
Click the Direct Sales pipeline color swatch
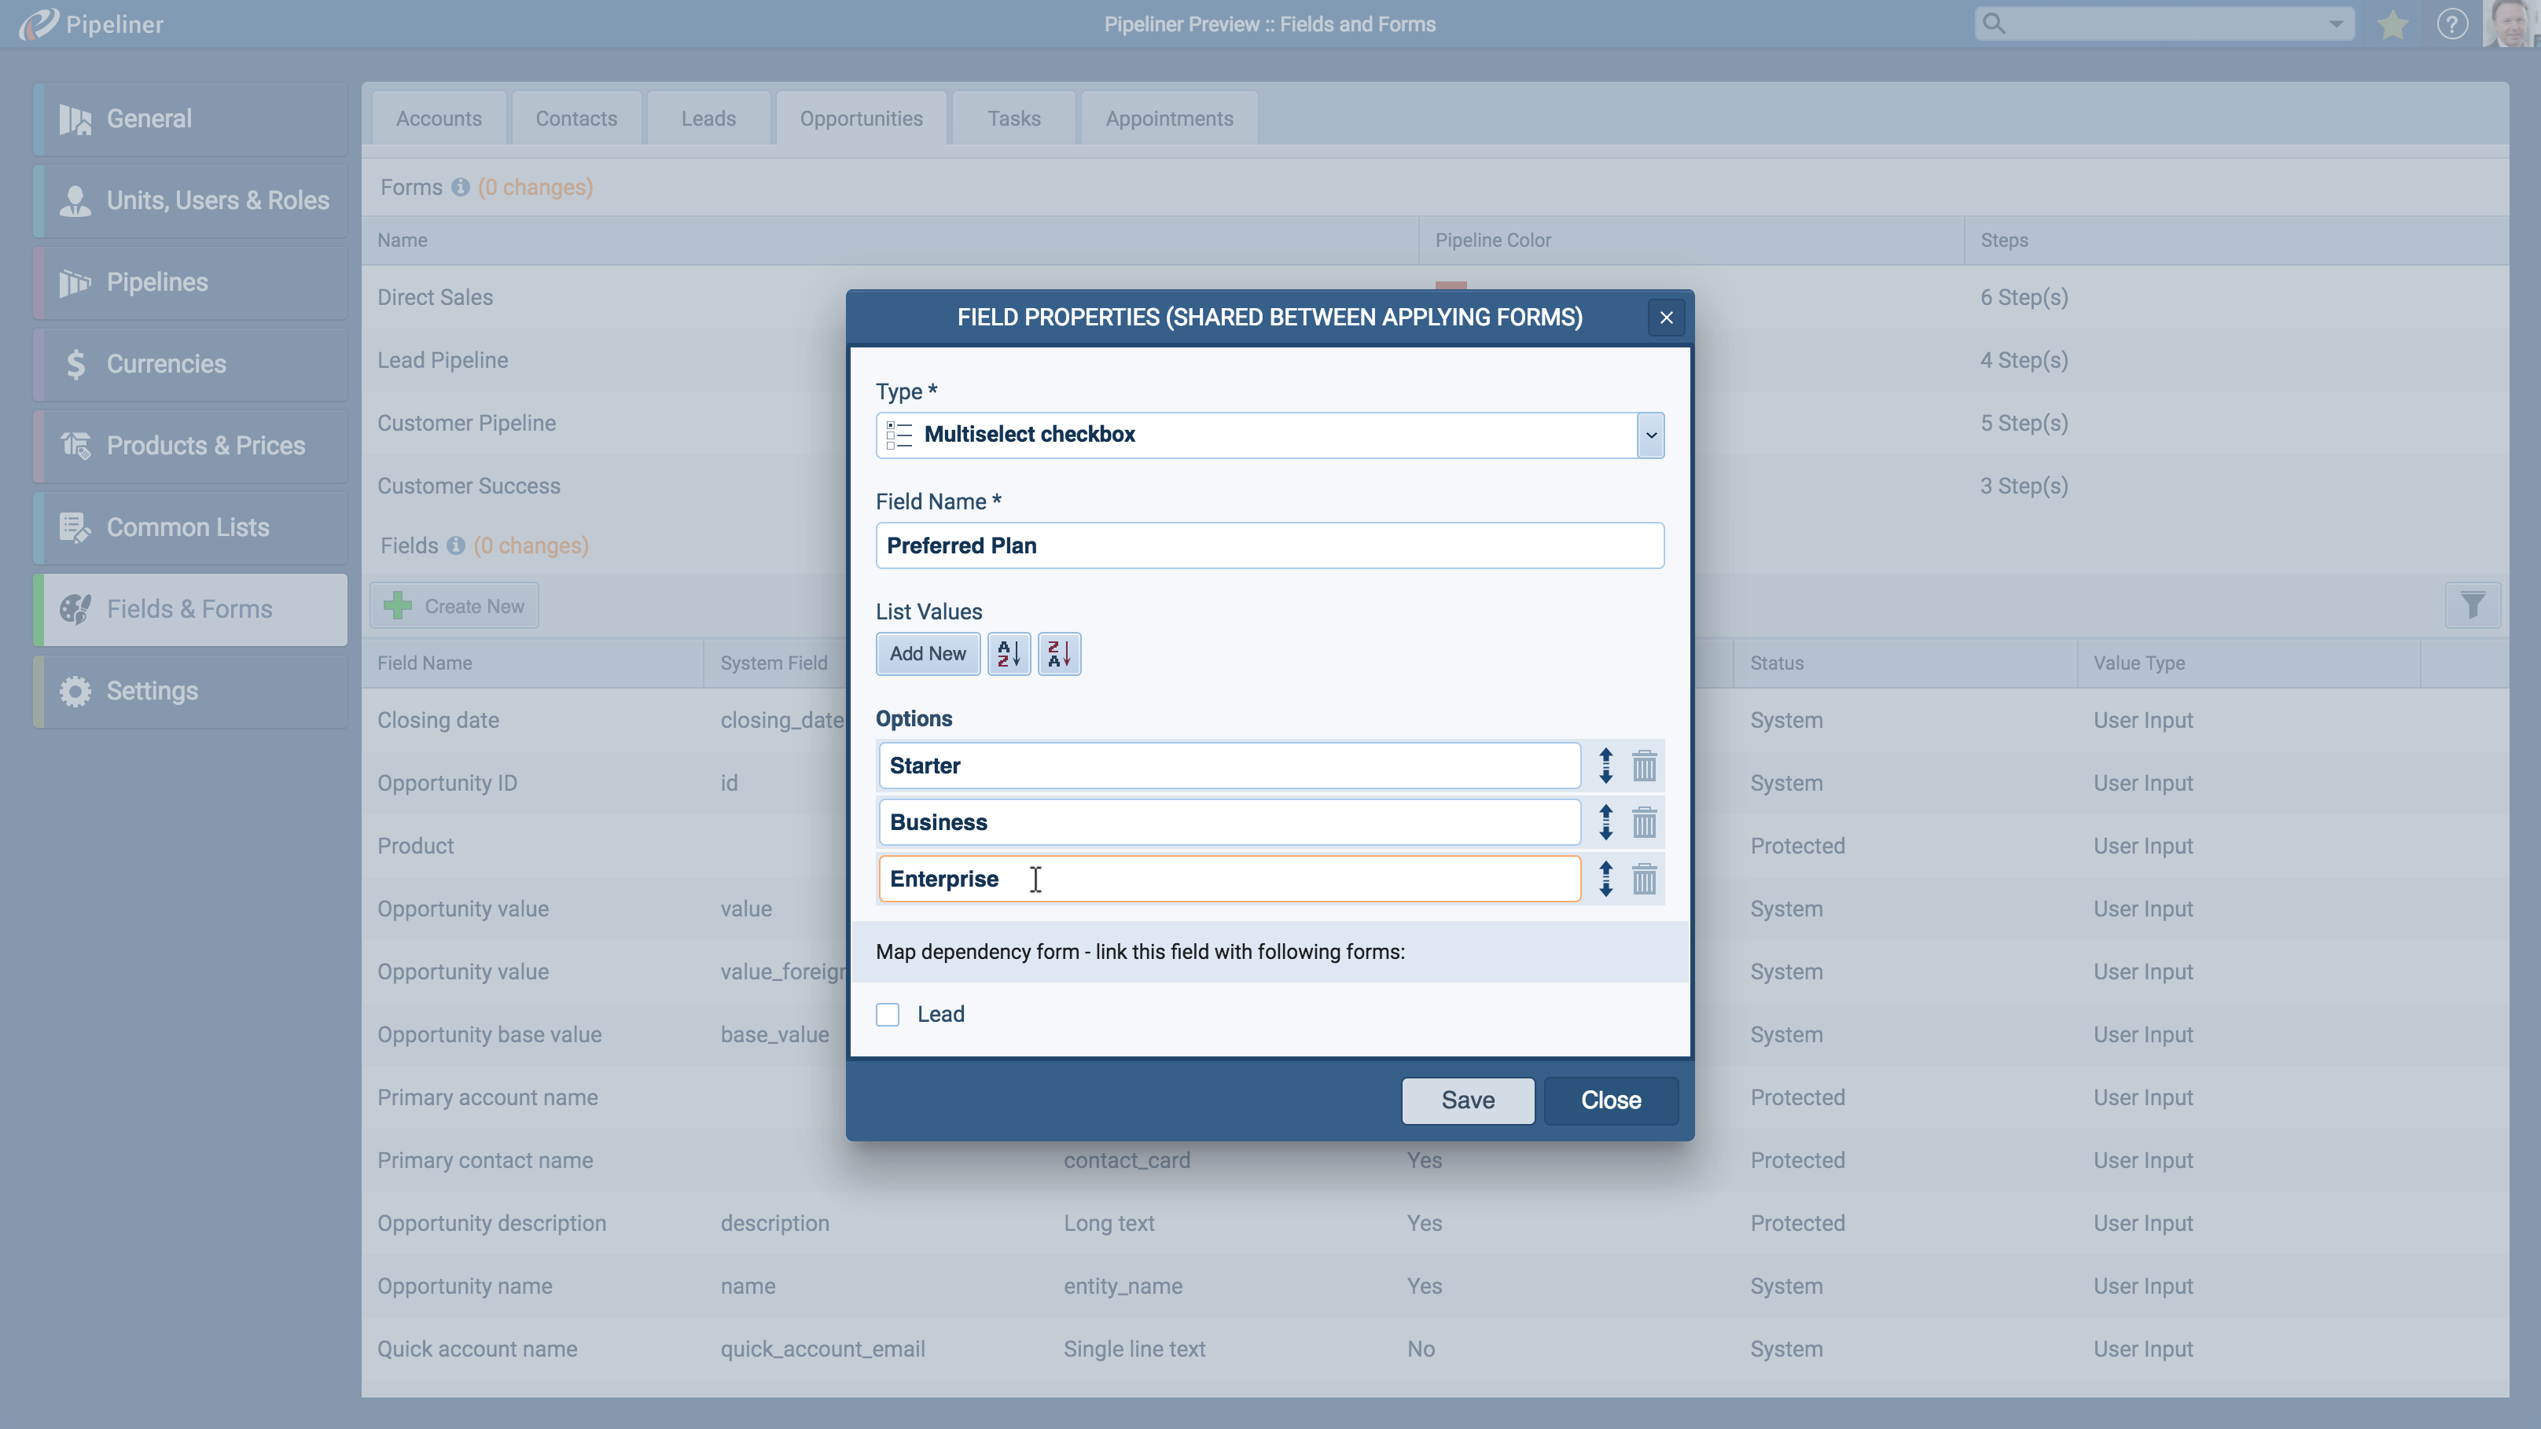point(1450,287)
